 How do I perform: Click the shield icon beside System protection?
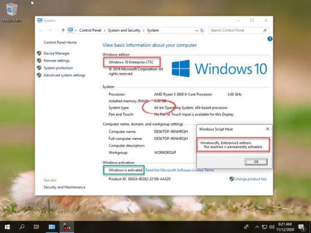pos(39,68)
